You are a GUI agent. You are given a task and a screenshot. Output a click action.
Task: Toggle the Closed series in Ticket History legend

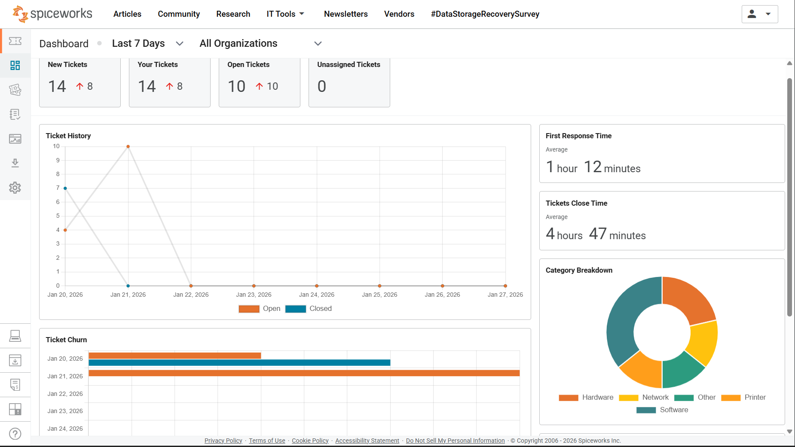point(308,309)
